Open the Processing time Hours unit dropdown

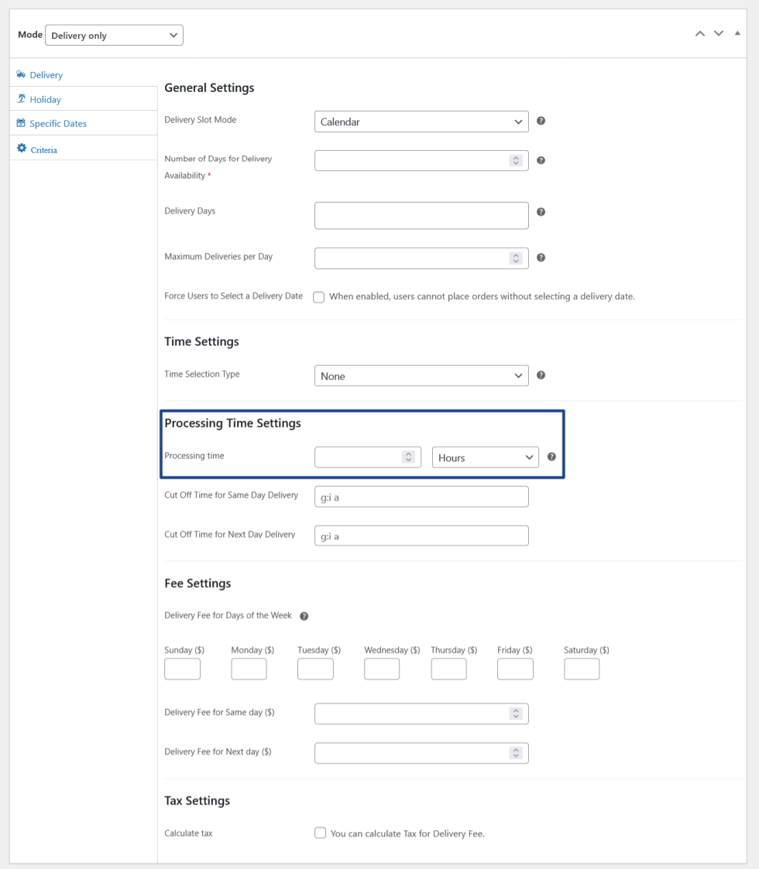(x=485, y=457)
